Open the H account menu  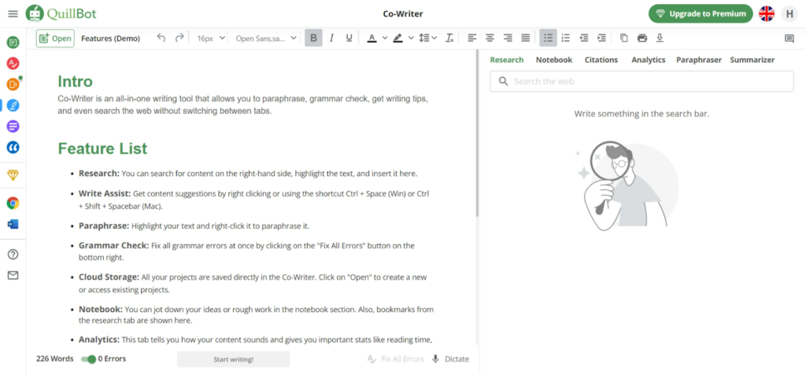pyautogui.click(x=789, y=14)
